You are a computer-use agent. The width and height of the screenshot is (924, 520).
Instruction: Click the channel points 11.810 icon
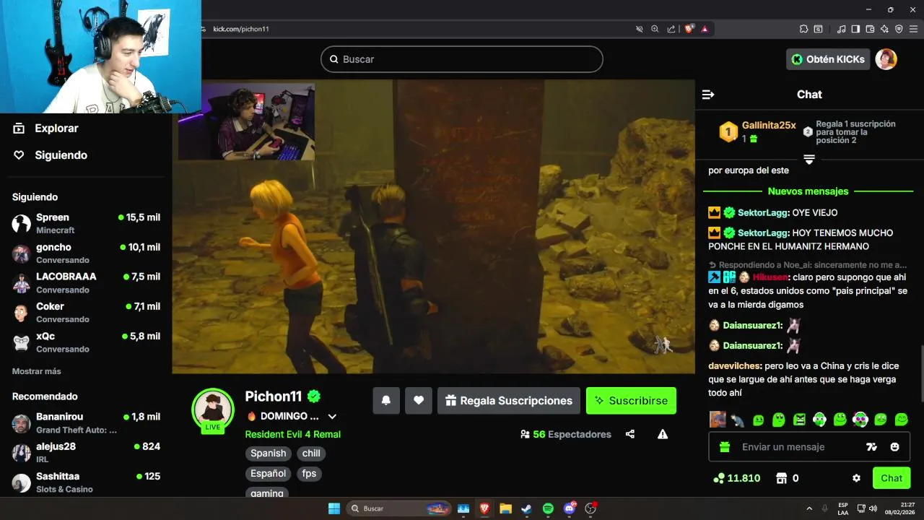(718, 478)
